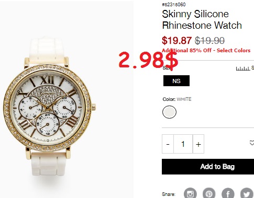Open the Additional 85% Off promotion text
Image resolution: width=254 pixels, height=198 pixels.
[x=206, y=51]
